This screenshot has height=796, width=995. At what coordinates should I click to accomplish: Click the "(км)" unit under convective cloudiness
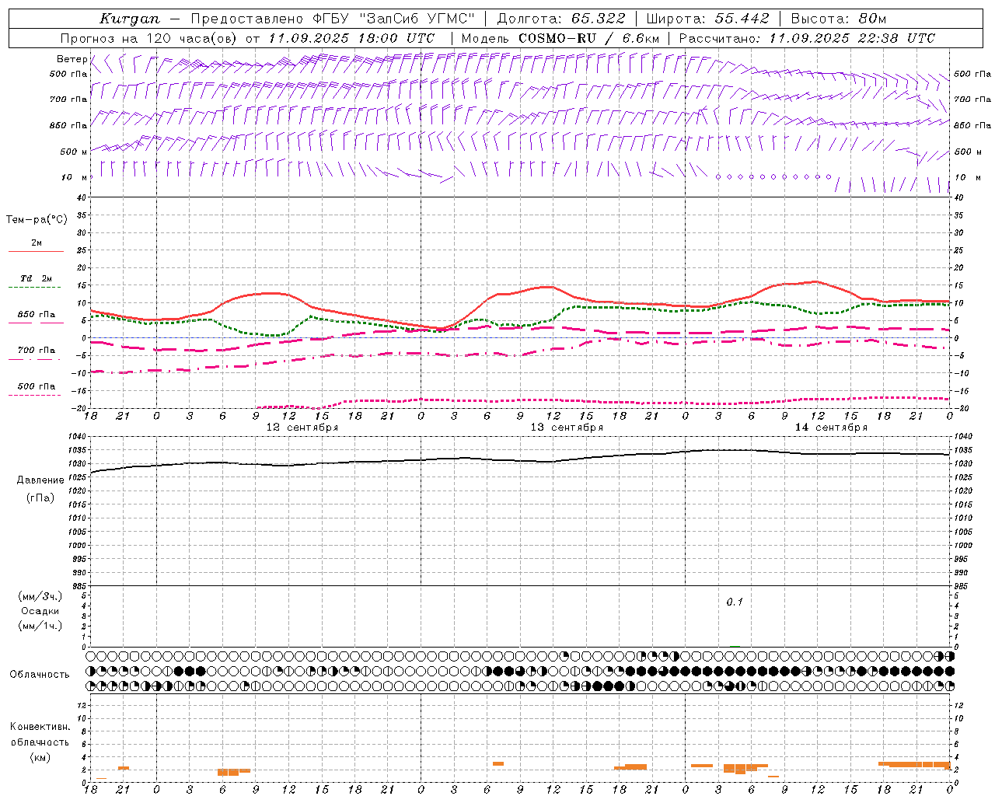40,757
